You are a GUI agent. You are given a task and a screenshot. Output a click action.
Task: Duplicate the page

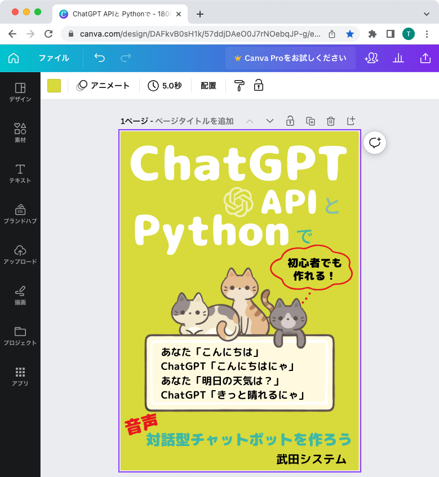click(311, 121)
